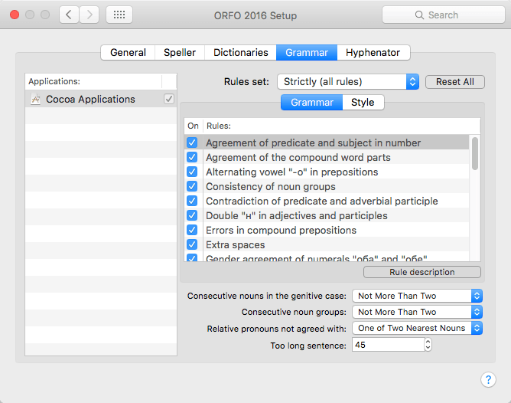Select the top Grammar tab
The width and height of the screenshot is (511, 403).
307,53
